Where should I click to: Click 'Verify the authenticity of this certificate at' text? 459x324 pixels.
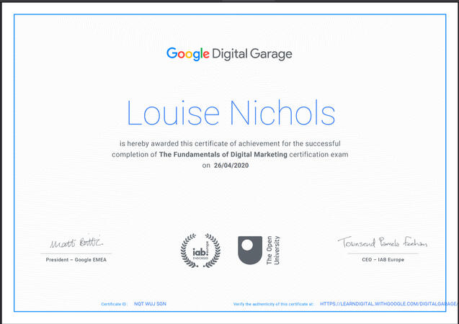pos(273,304)
